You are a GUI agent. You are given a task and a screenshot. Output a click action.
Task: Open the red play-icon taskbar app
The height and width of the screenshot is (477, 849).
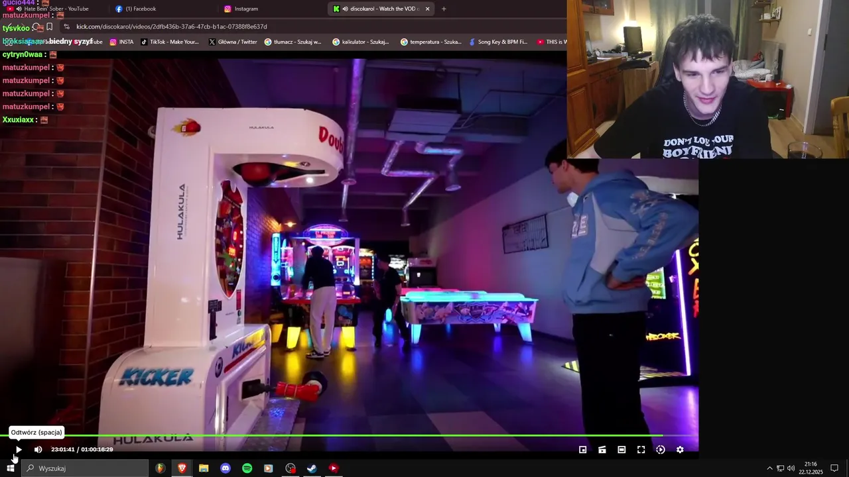click(x=334, y=468)
